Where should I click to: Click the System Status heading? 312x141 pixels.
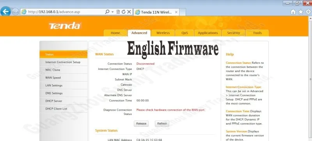pyautogui.click(x=106, y=131)
